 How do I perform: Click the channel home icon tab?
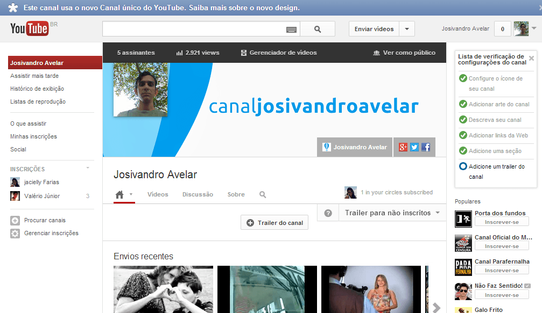119,195
